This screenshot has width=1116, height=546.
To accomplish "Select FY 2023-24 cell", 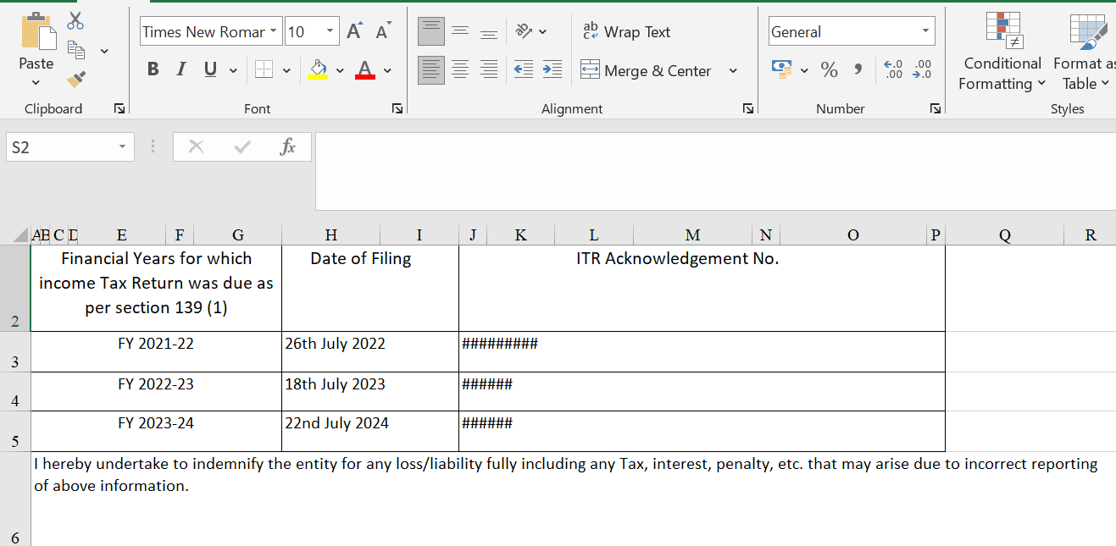I will tap(156, 431).
